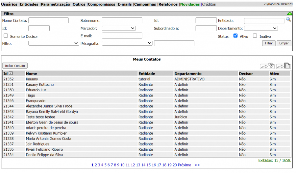Image resolution: width=296 pixels, height=173 pixels.
Task: Collapse the Filtro panel with green arrow
Action: tap(289, 14)
